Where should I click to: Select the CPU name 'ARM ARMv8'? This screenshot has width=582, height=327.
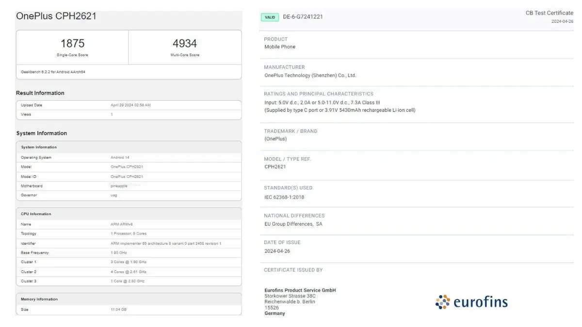pos(121,224)
